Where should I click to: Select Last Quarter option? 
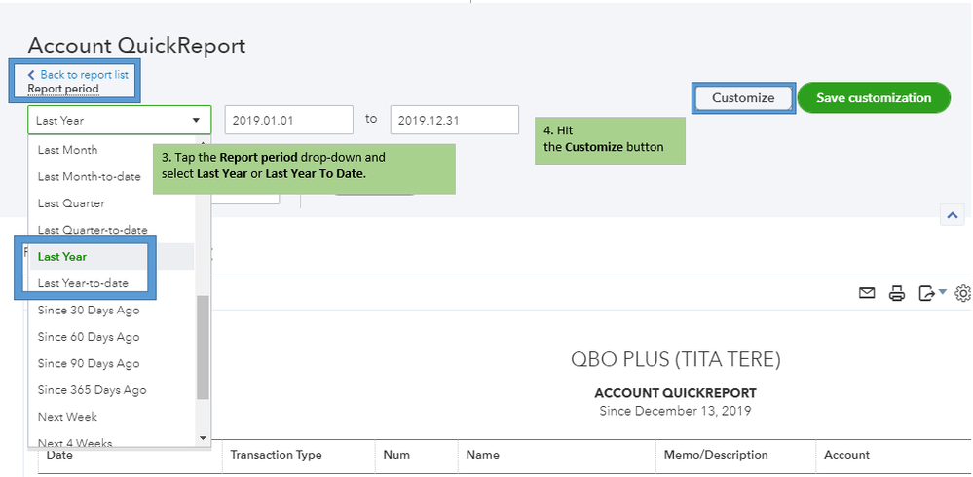(71, 203)
